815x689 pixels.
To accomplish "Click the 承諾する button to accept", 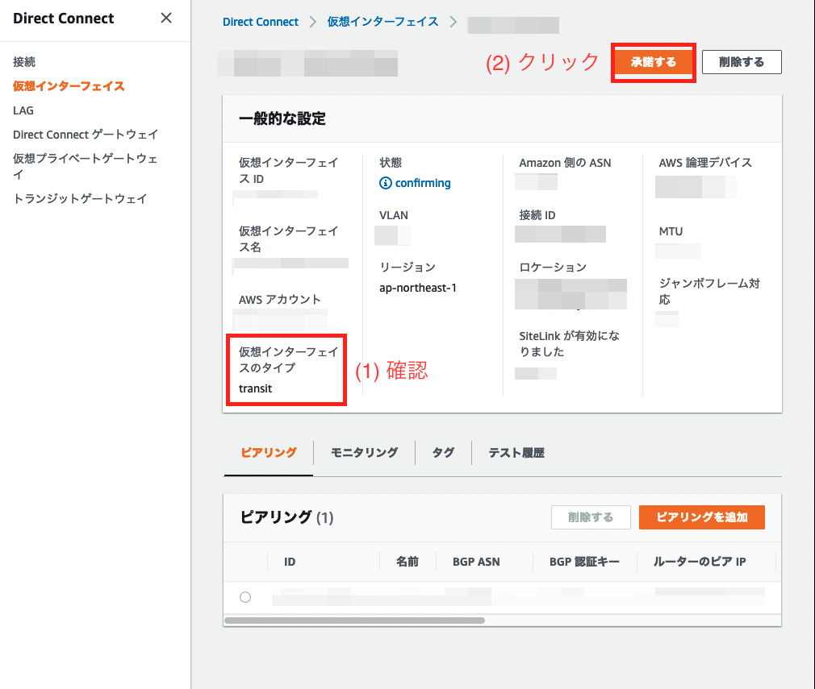I will pyautogui.click(x=653, y=61).
